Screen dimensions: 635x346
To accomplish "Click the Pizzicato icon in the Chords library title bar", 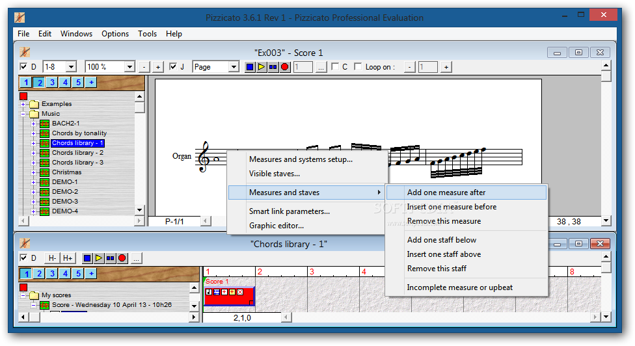I will pos(25,243).
